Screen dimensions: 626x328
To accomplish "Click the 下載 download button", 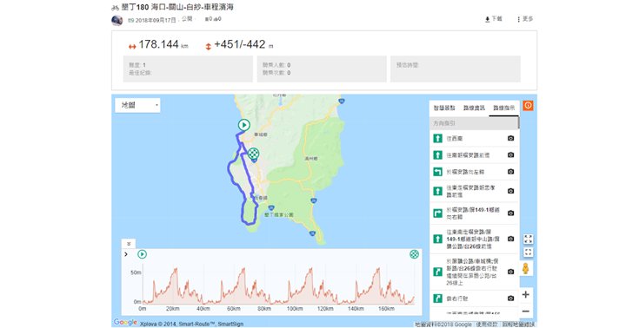I will point(494,19).
